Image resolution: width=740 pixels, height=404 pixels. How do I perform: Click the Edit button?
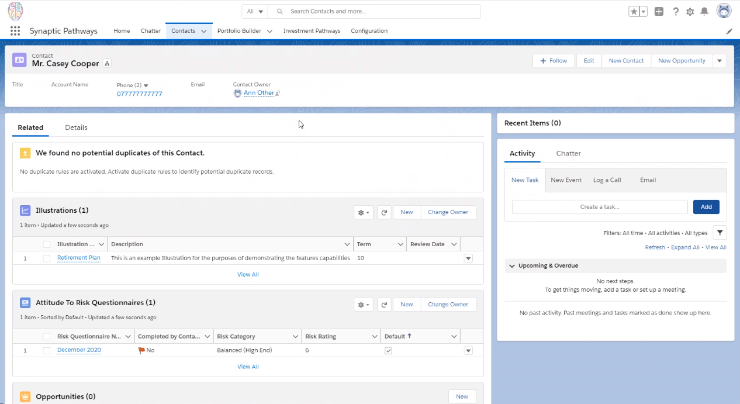point(589,61)
